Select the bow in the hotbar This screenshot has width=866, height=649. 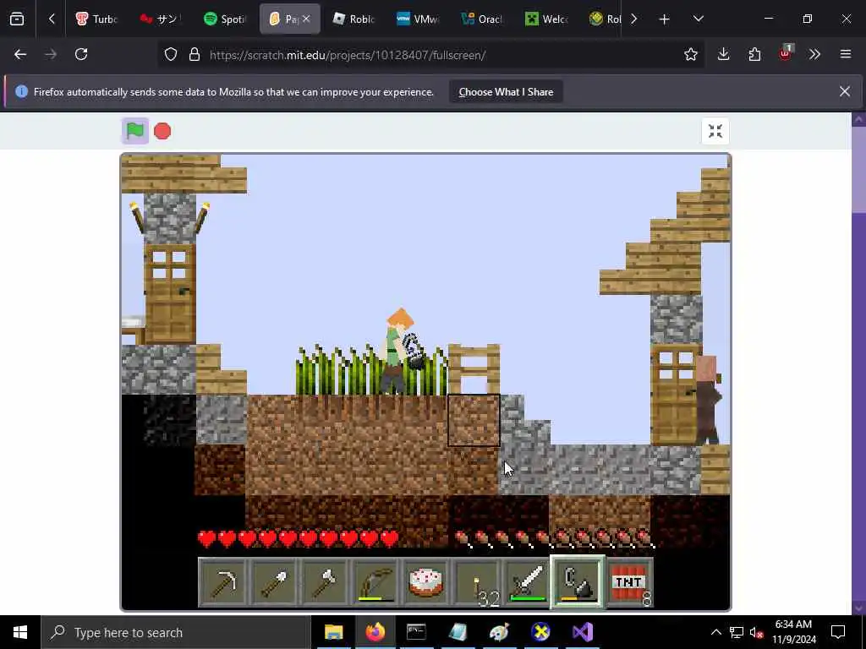[x=375, y=582]
